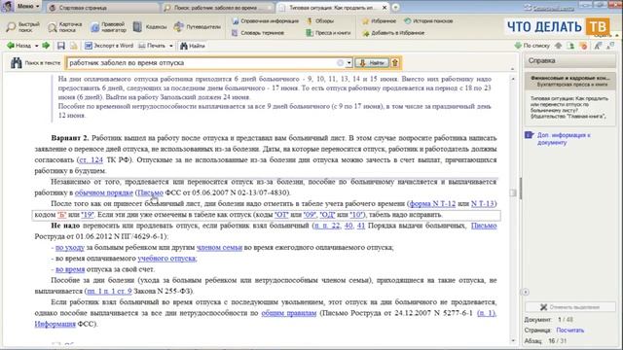Screen dimensions: 623x350
Task: Open a new tab with plus button
Action: pyautogui.click(x=395, y=8)
